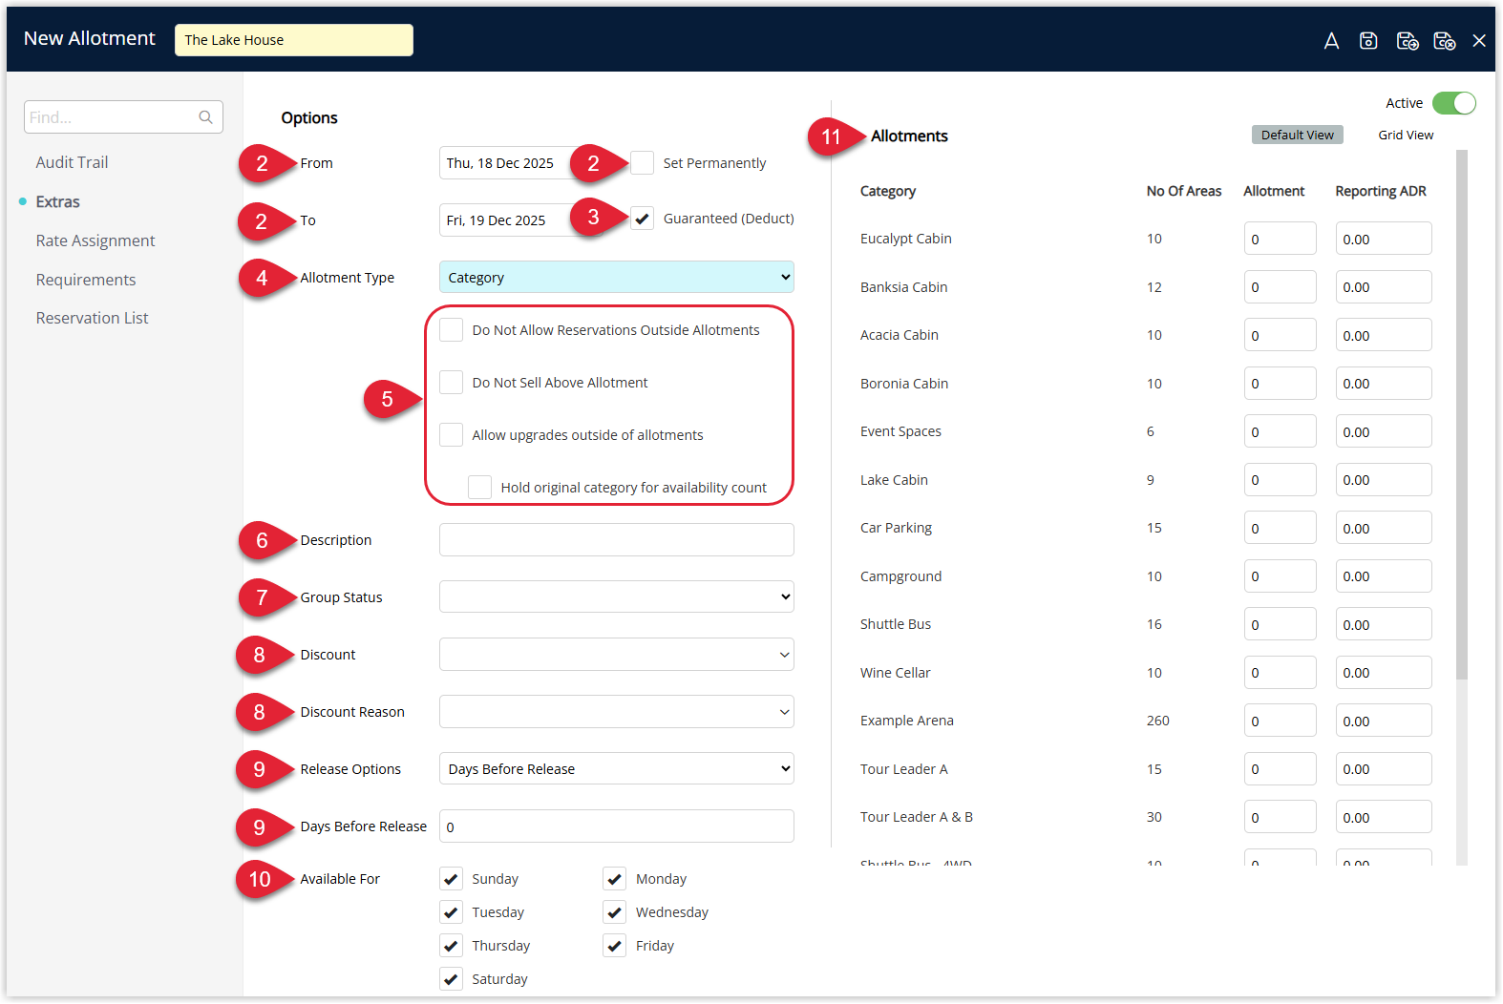Uncheck the Friday availability checkbox
Viewport: 1503px width, 1004px height.
coord(615,946)
